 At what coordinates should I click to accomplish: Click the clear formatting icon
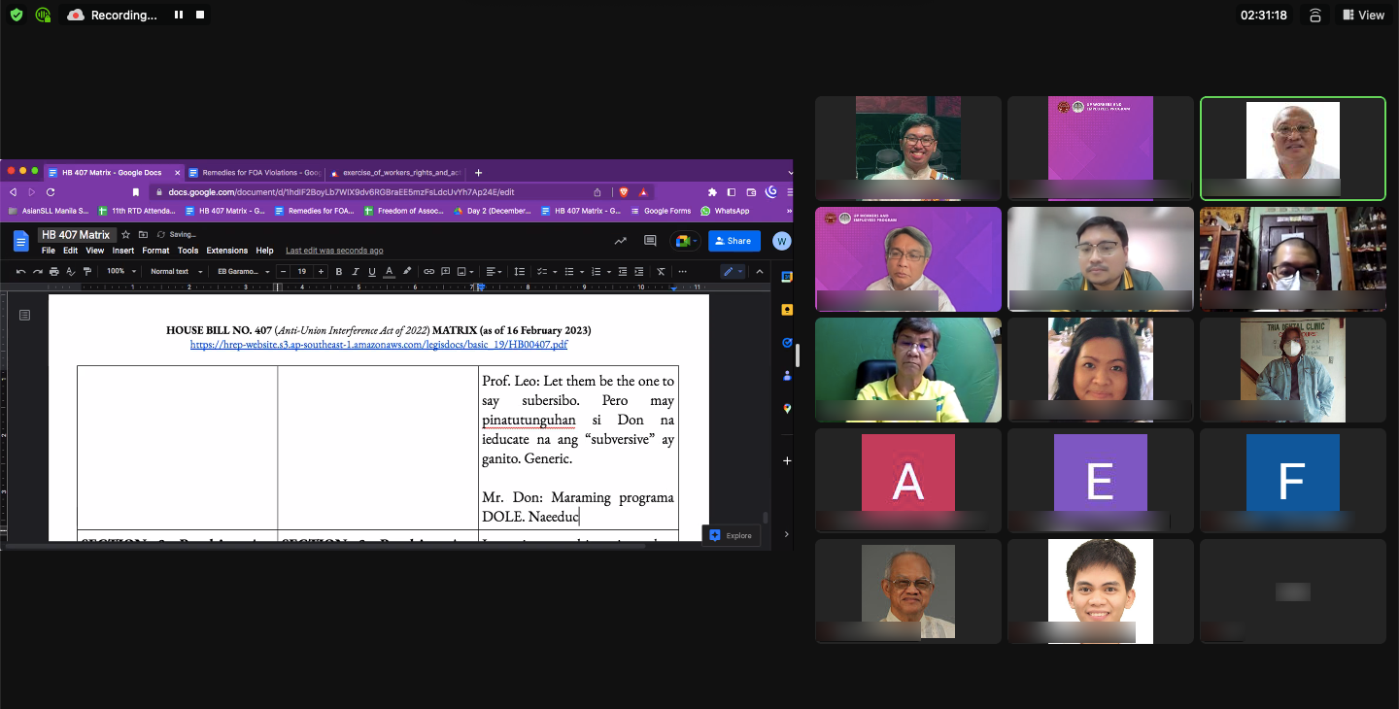point(661,272)
